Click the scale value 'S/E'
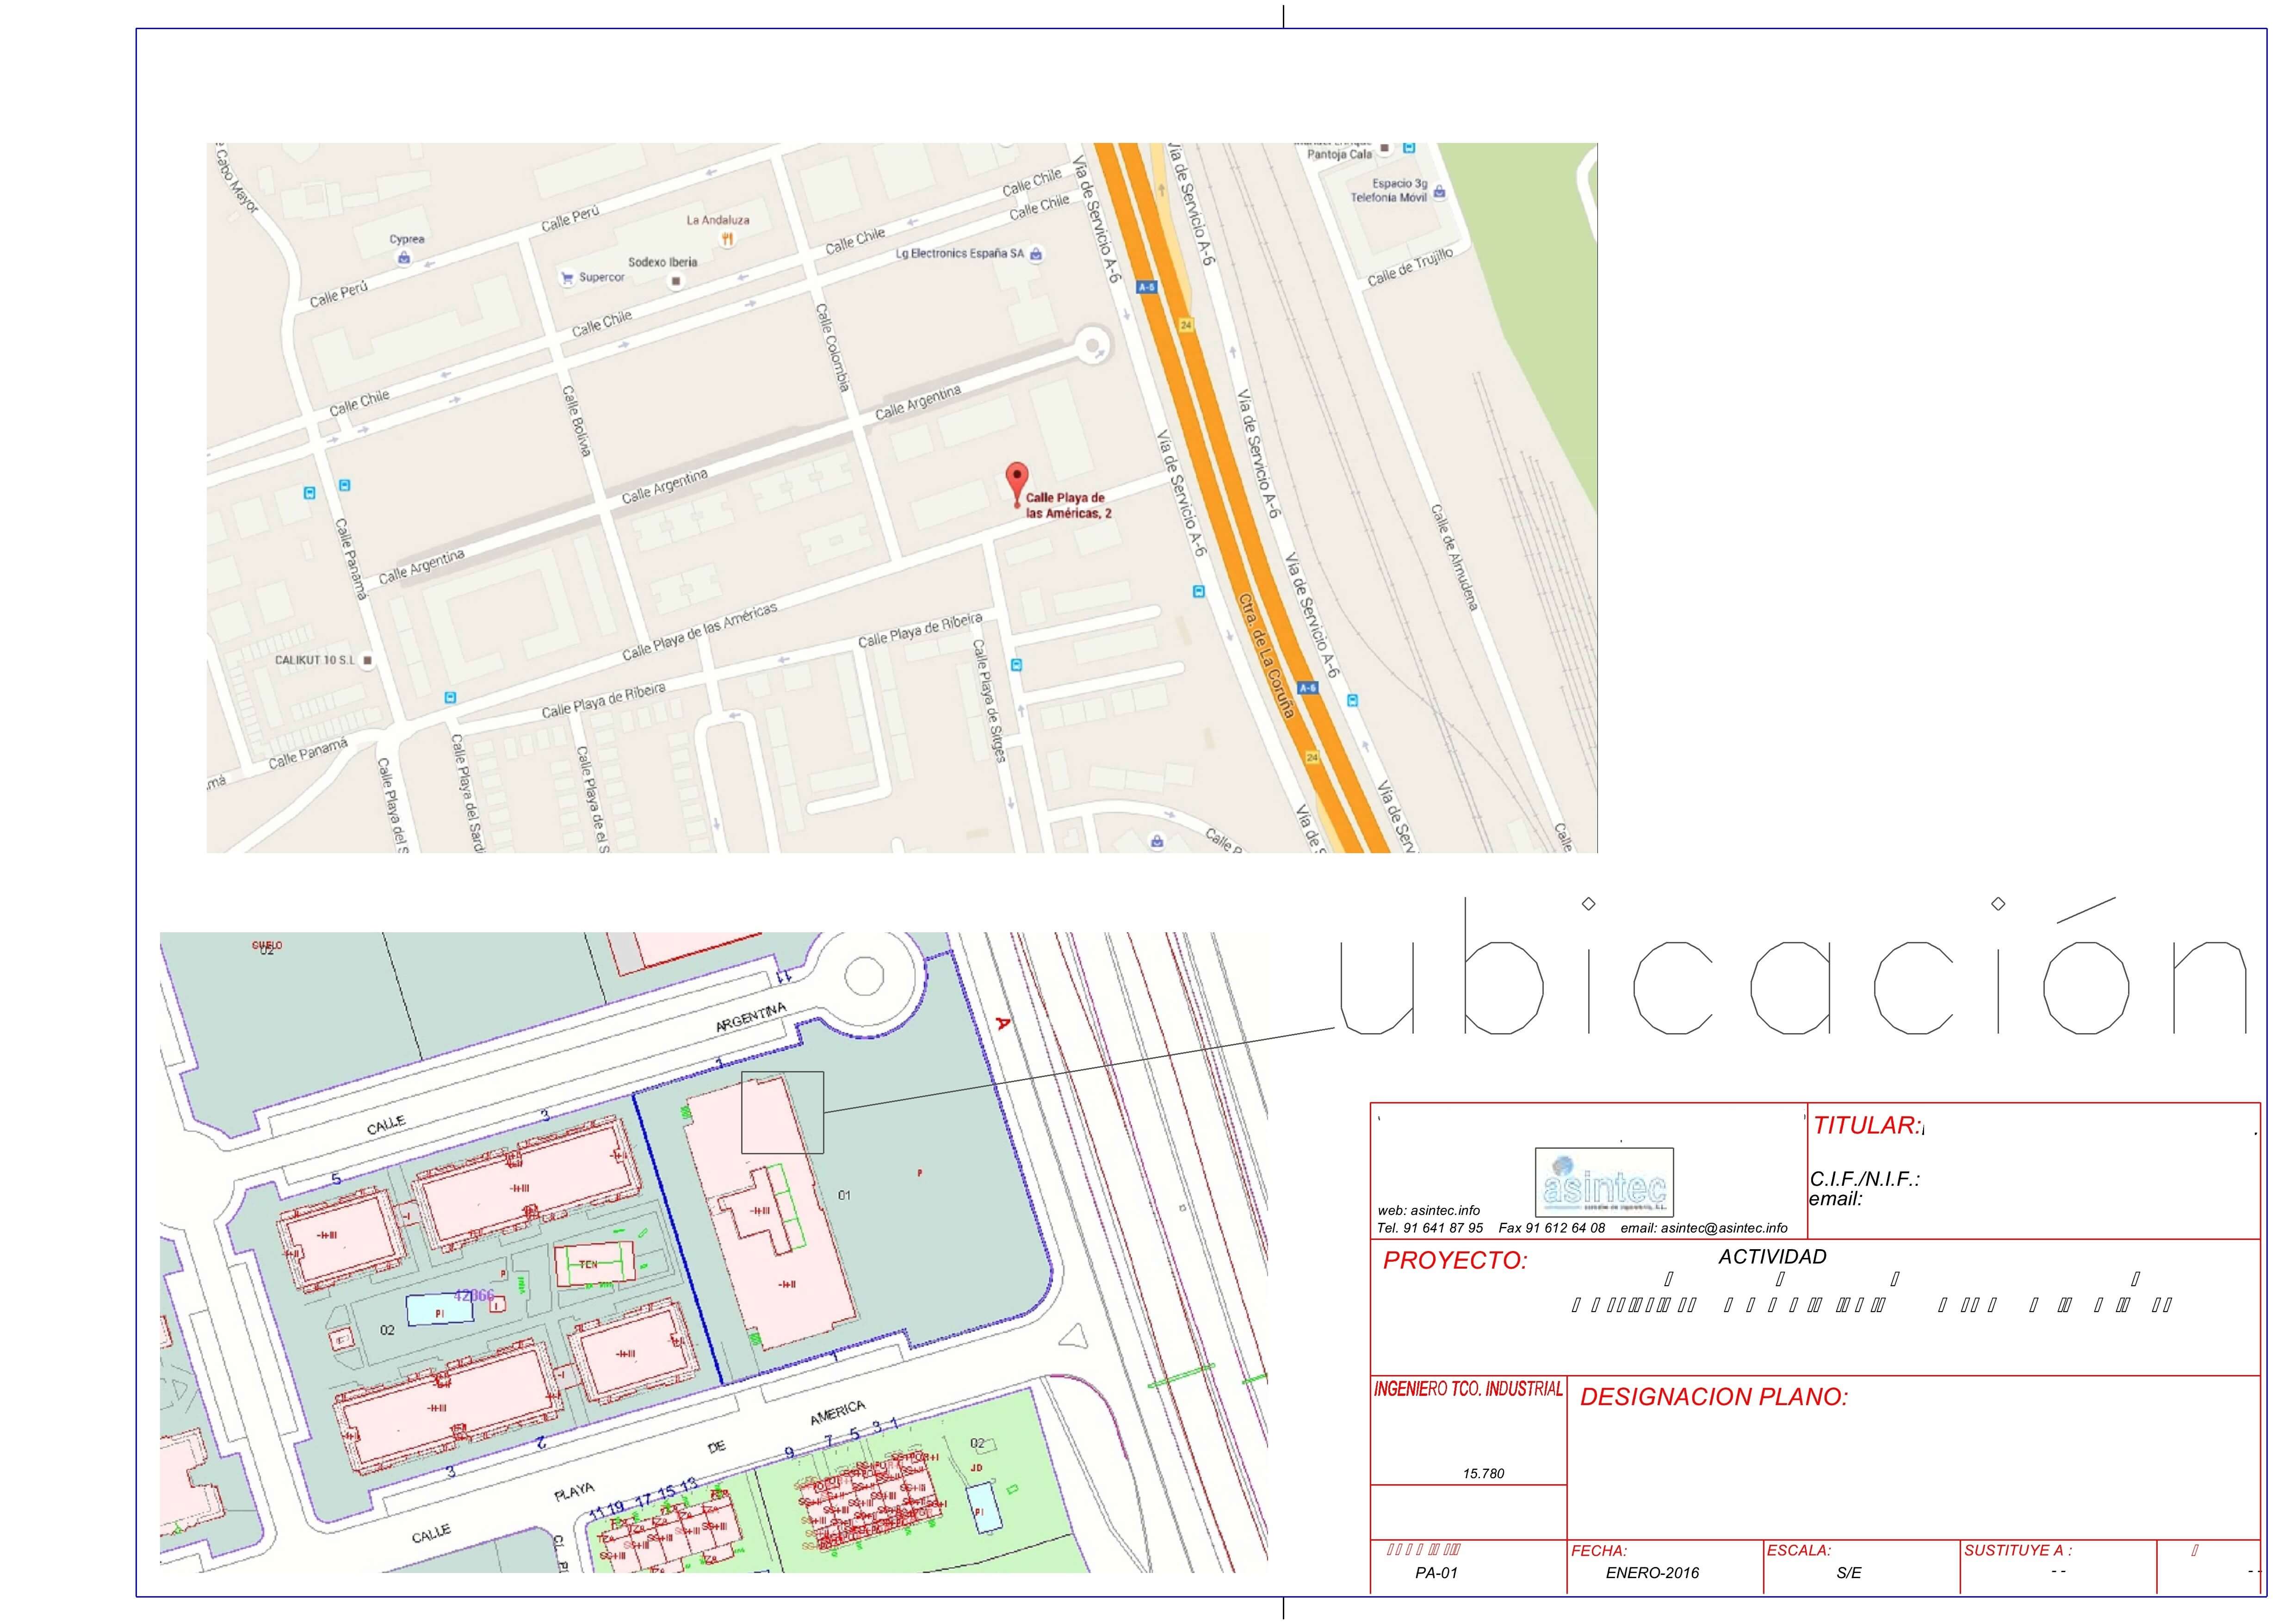 tap(1849, 1573)
